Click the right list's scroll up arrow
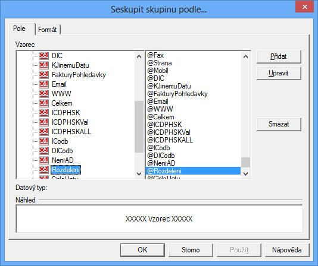The height and width of the screenshot is (266, 318). point(245,56)
